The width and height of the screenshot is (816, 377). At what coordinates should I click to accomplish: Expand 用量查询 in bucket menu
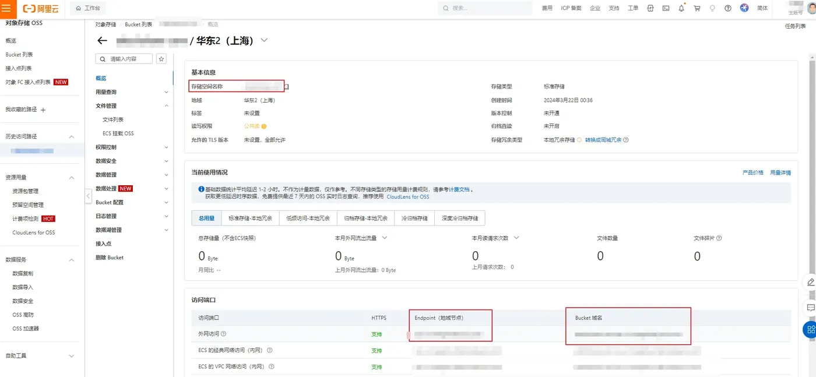(166, 92)
